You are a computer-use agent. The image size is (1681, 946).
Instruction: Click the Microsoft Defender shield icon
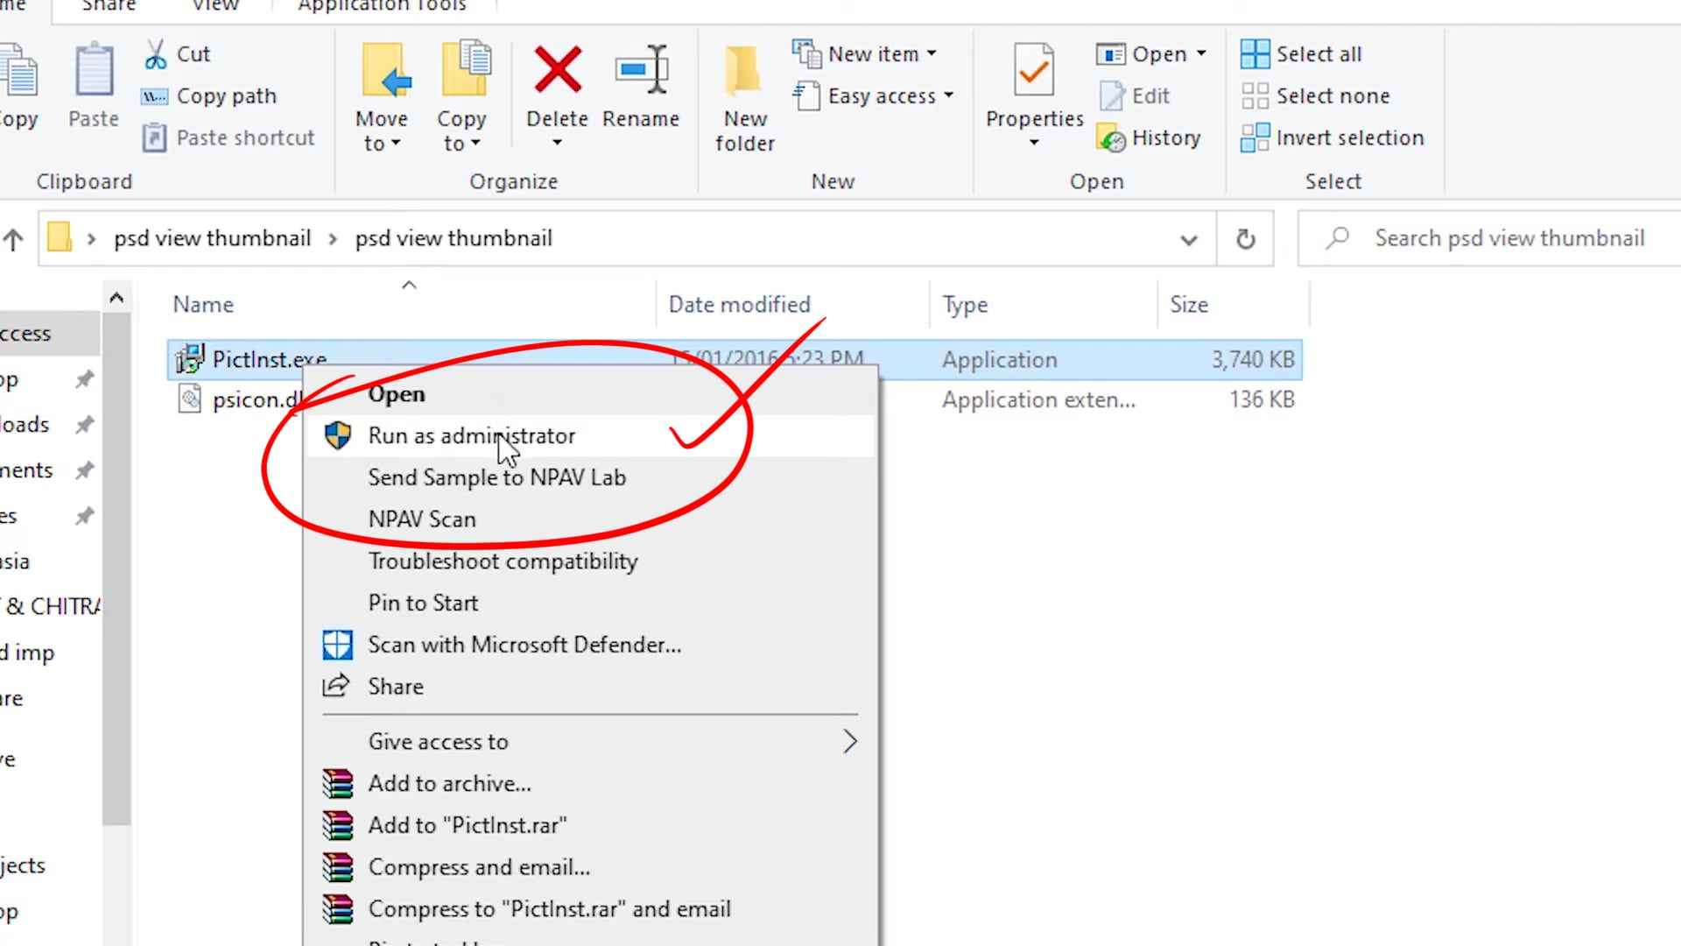tap(337, 645)
